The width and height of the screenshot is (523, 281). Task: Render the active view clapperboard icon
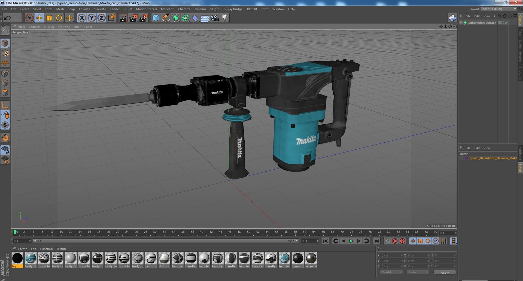coord(123,18)
